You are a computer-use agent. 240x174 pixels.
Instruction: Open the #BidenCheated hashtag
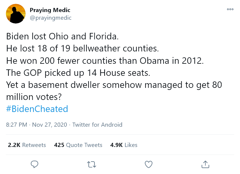tap(37, 109)
